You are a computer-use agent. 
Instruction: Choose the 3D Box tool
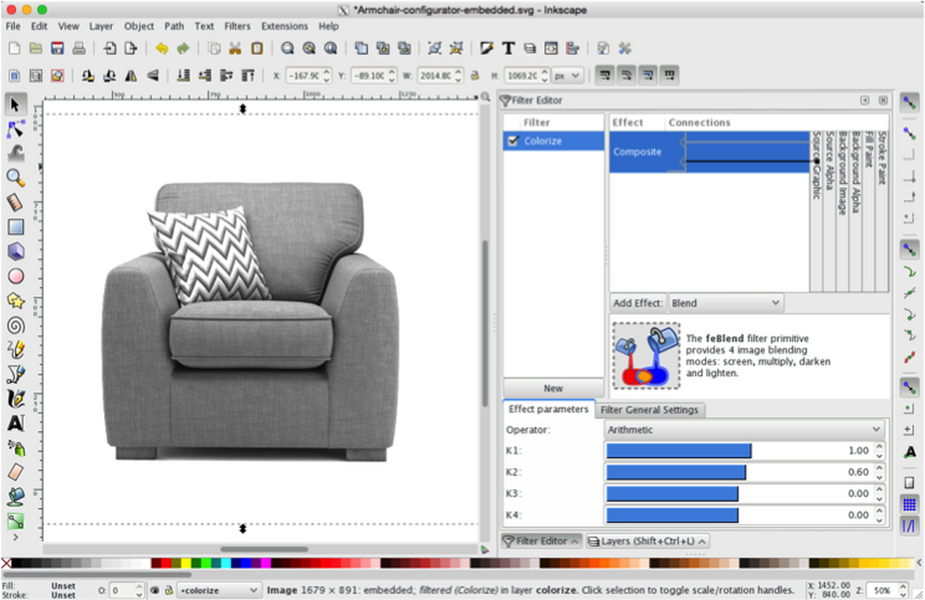coord(15,252)
